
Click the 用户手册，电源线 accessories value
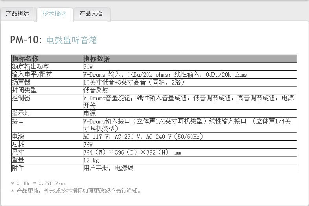109,168
